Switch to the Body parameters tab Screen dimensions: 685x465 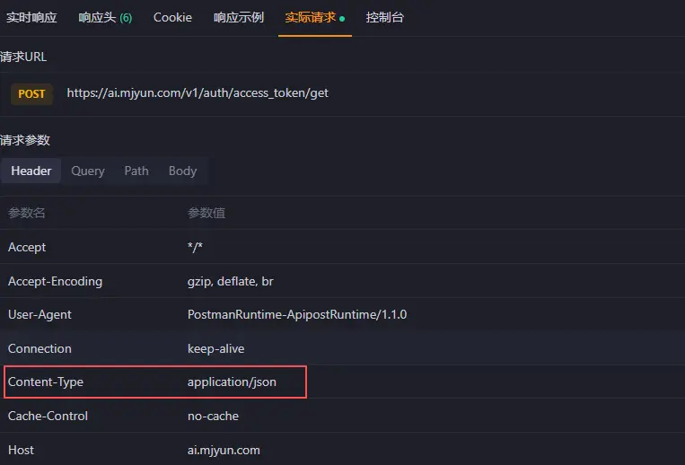[x=182, y=171]
